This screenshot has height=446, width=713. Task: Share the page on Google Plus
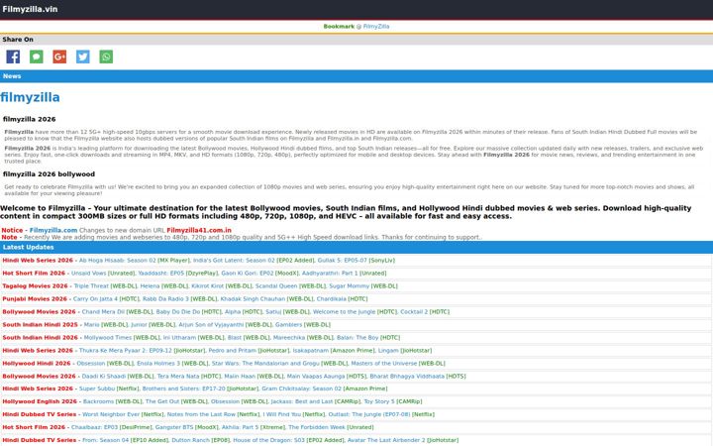click(59, 56)
